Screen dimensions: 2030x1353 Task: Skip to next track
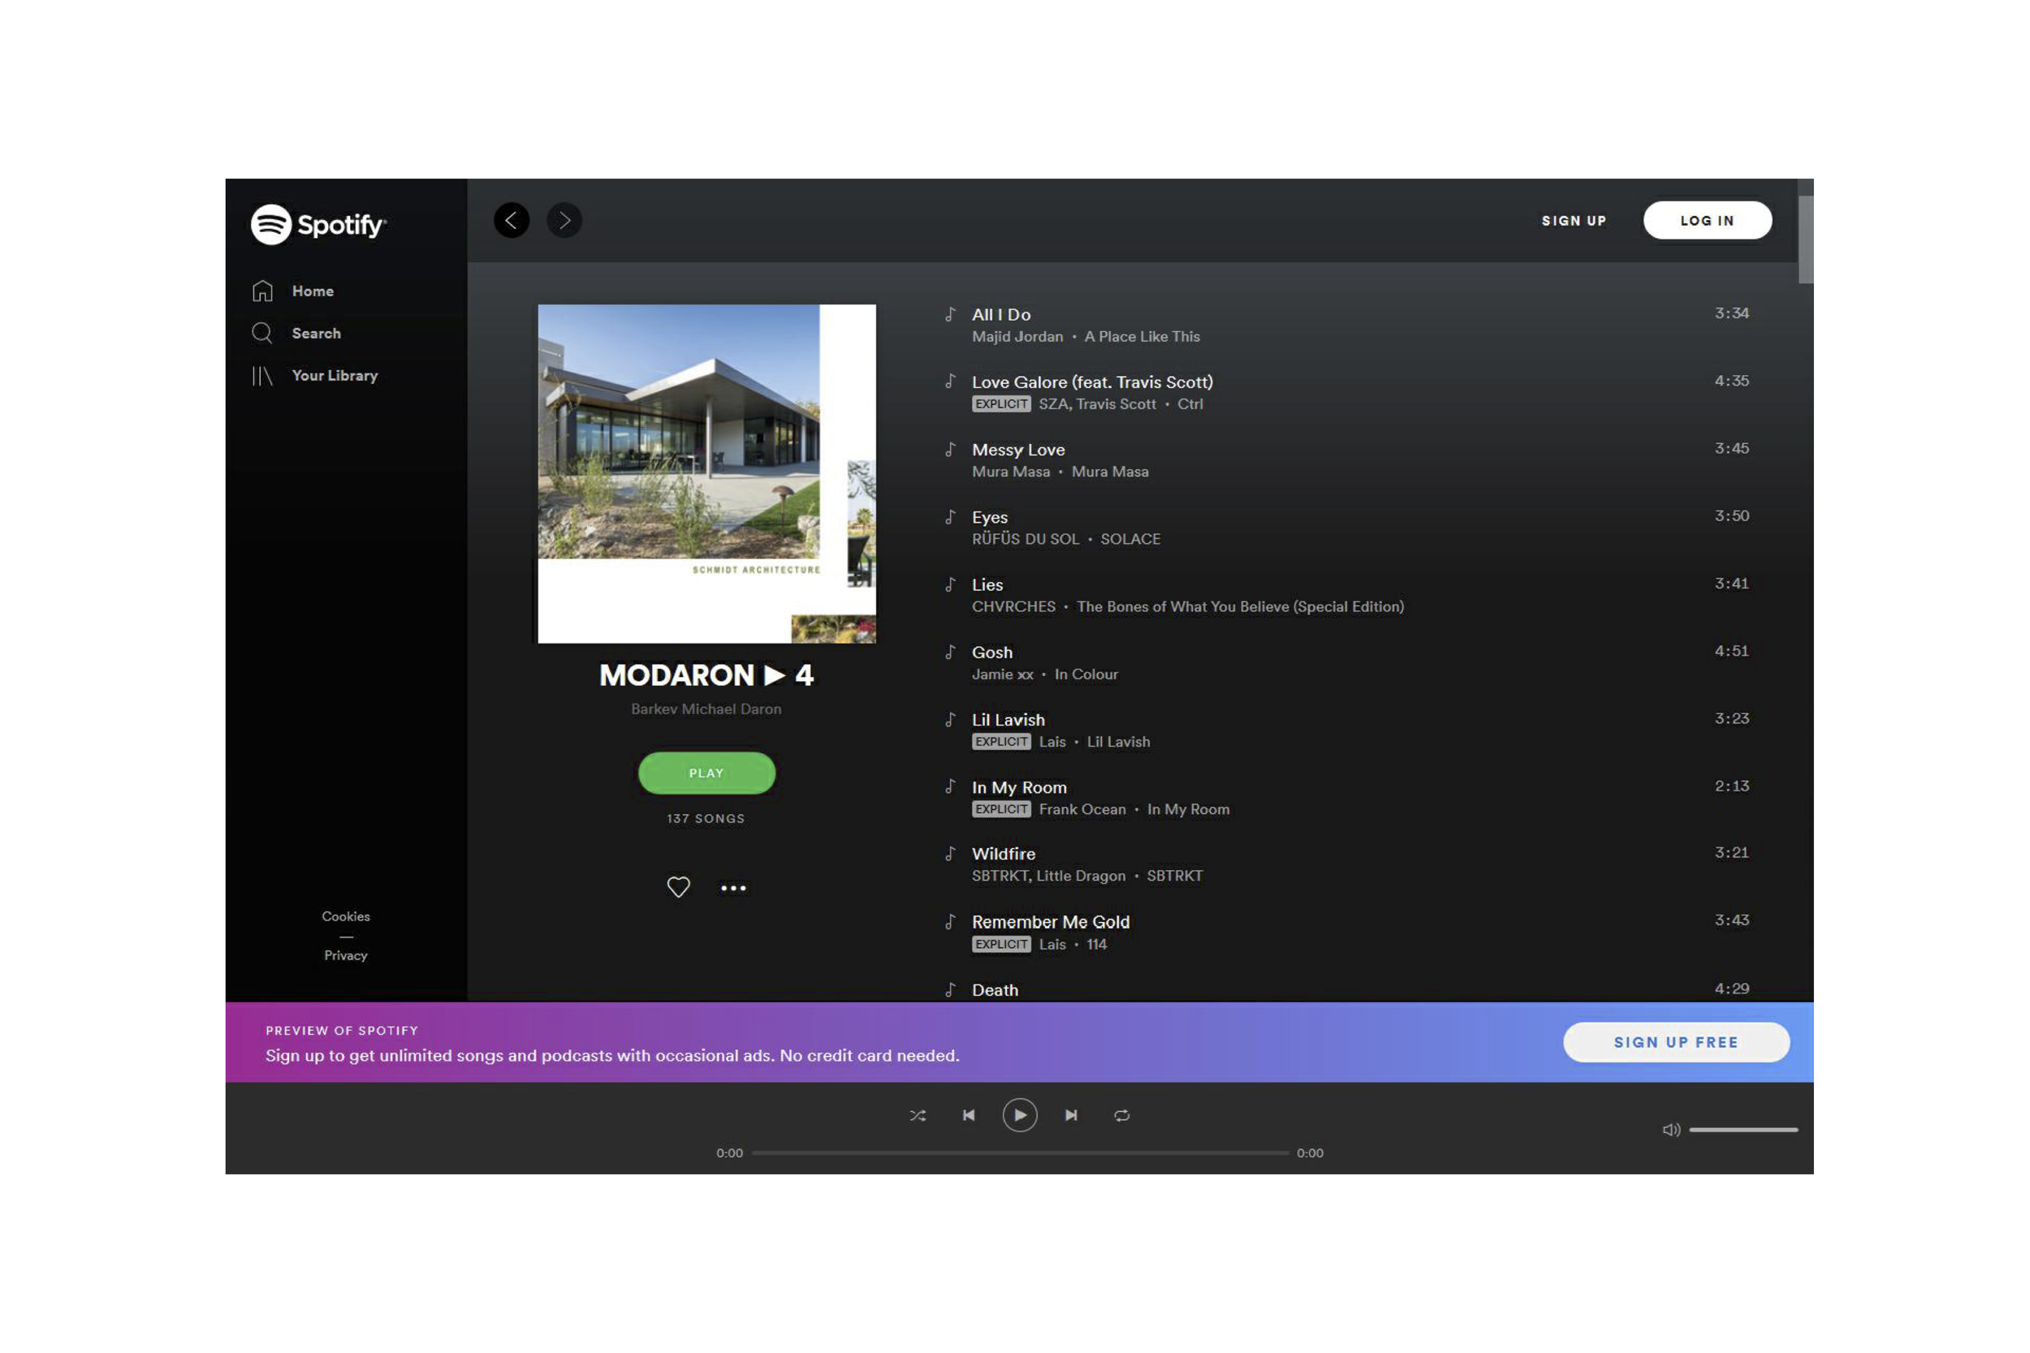coord(1071,1116)
